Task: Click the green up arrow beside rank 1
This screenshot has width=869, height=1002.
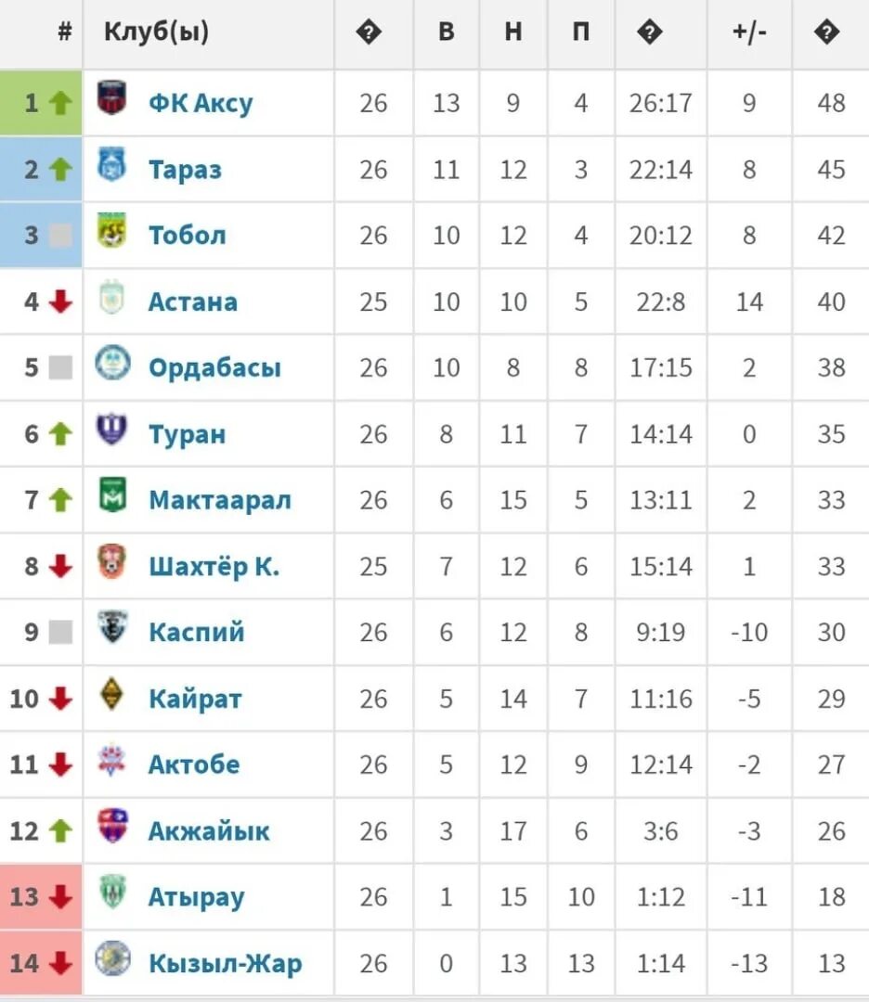Action: 60,102
